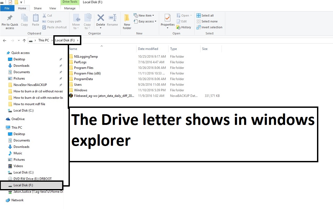Select the Users folder
This screenshot has height=209, width=333.
coord(78,85)
